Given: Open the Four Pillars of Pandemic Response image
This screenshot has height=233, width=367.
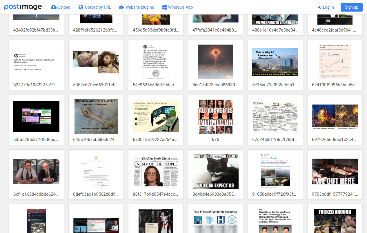Looking at the screenshot, I should (215, 221).
